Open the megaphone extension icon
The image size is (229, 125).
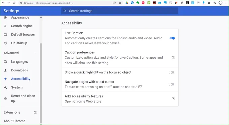tap(176, 3)
